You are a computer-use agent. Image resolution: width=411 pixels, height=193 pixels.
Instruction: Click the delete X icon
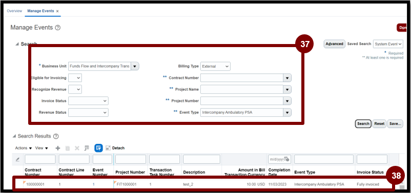pos(77,148)
